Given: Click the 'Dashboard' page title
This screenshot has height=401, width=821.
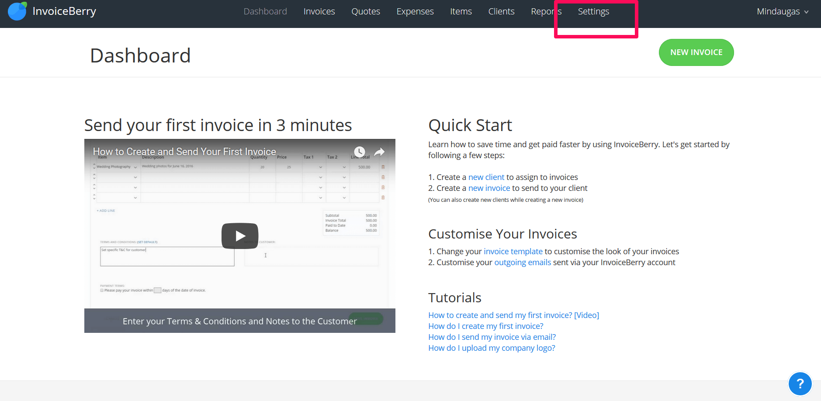Looking at the screenshot, I should [140, 55].
